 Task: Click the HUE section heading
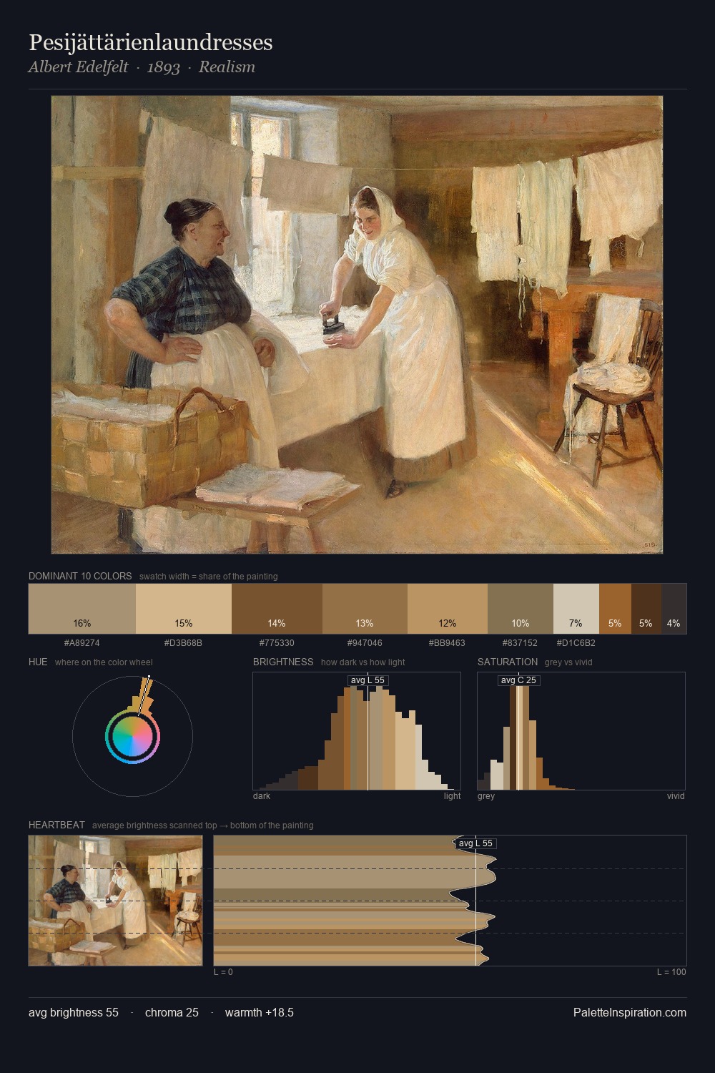coord(38,662)
